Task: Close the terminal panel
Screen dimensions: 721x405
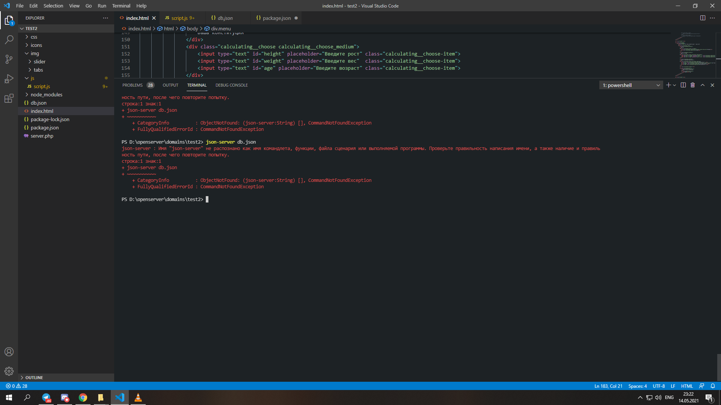Action: pyautogui.click(x=712, y=85)
